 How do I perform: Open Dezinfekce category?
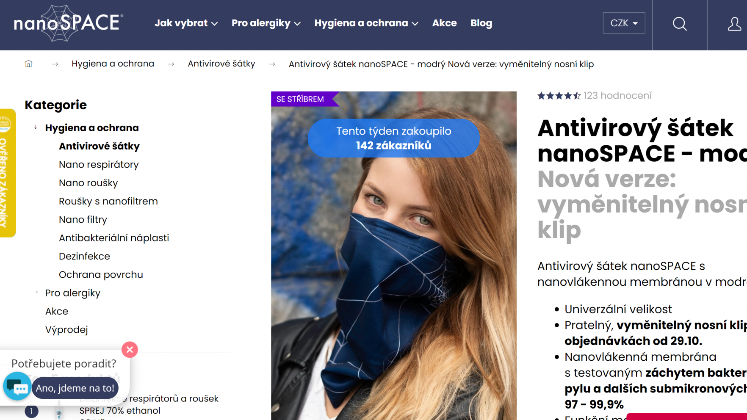[x=84, y=256]
